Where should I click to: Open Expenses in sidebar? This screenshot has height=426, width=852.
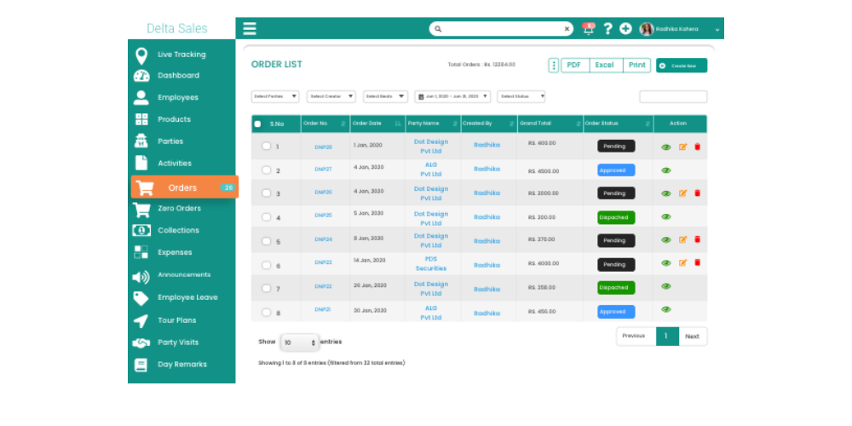[x=175, y=253]
